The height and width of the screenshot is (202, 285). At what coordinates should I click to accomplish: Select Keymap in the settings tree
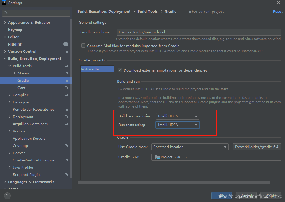15,30
